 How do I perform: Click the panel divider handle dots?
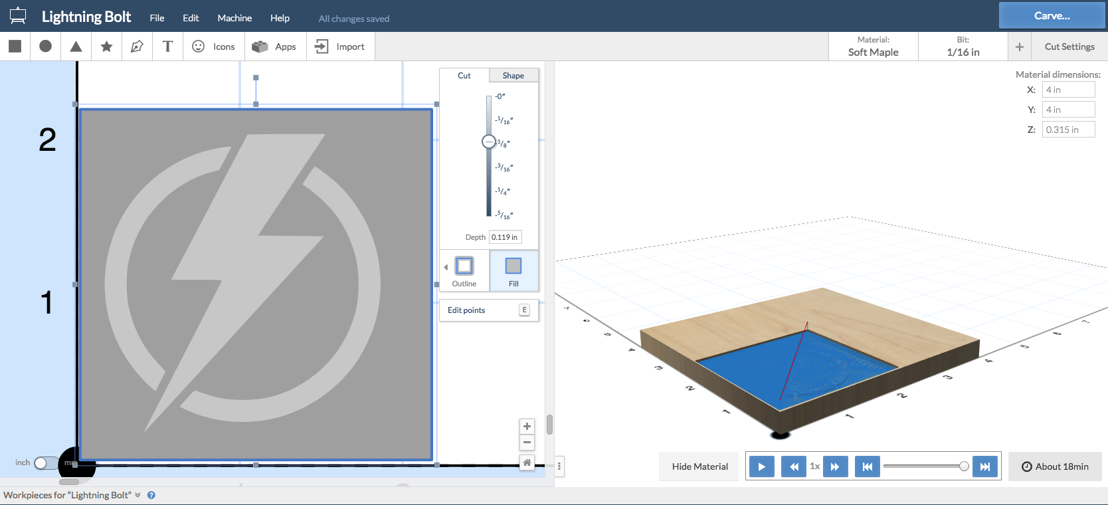(x=559, y=466)
